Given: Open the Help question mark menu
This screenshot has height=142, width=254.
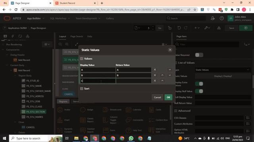Looking at the screenshot, I should (221, 19).
